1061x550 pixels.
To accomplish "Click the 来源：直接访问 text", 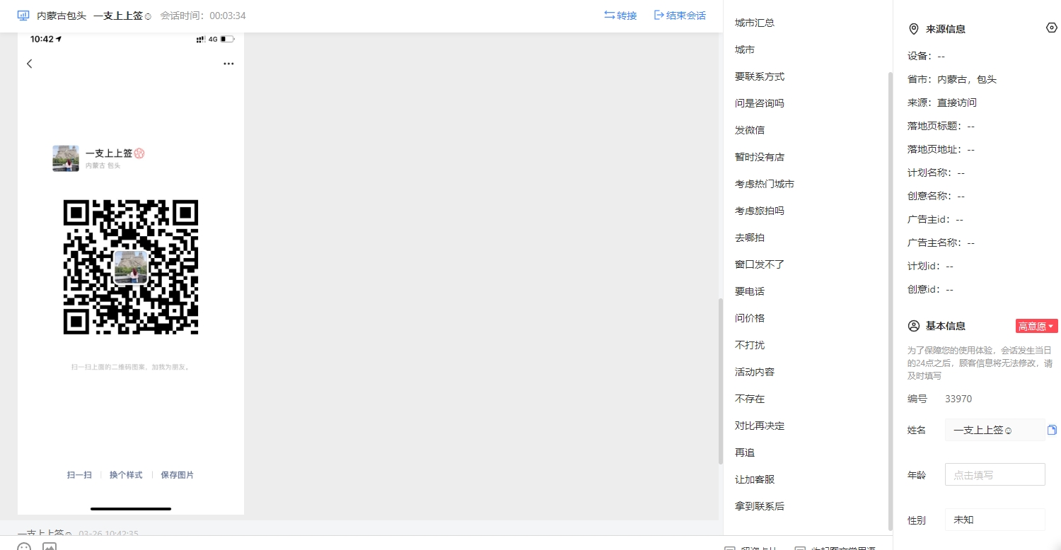I will (x=942, y=103).
